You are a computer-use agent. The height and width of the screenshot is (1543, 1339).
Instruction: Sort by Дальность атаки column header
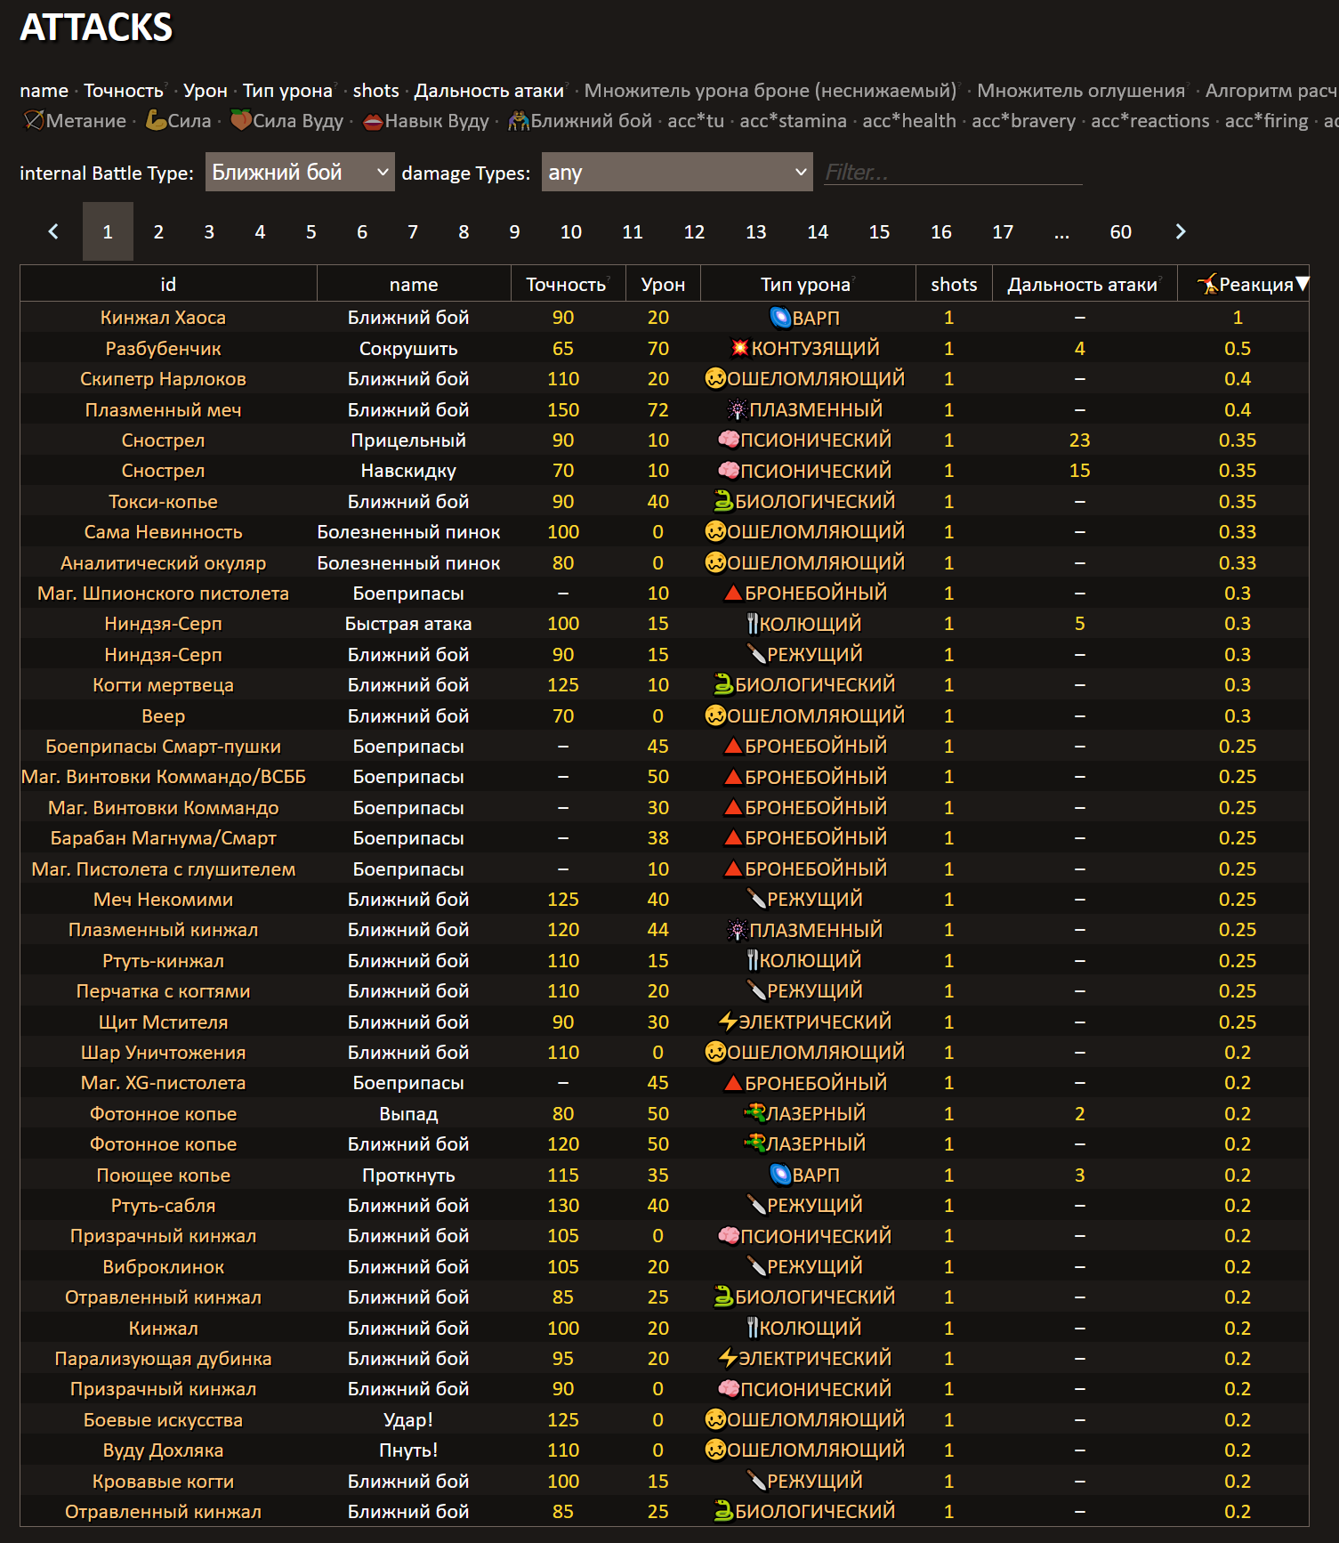coord(1083,284)
